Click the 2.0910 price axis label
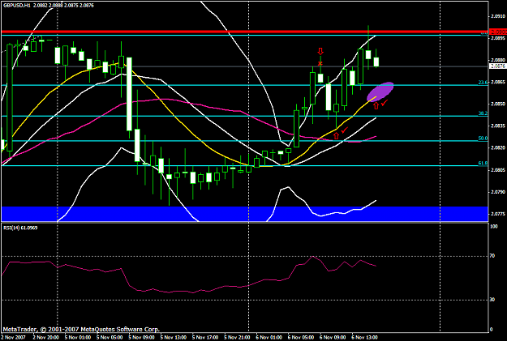507x341 pixels. (x=498, y=16)
